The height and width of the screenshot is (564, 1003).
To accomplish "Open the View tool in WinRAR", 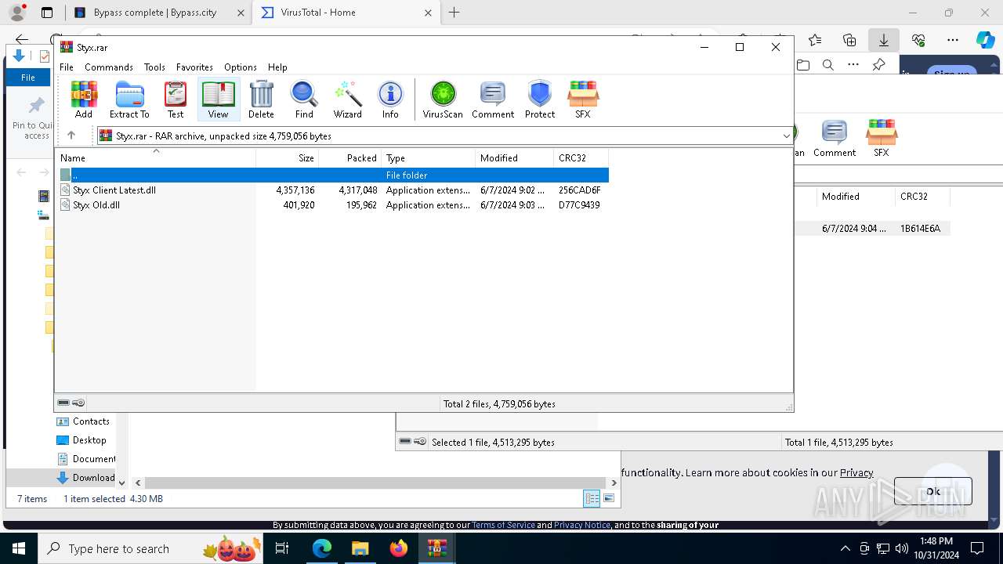I will 218,99.
